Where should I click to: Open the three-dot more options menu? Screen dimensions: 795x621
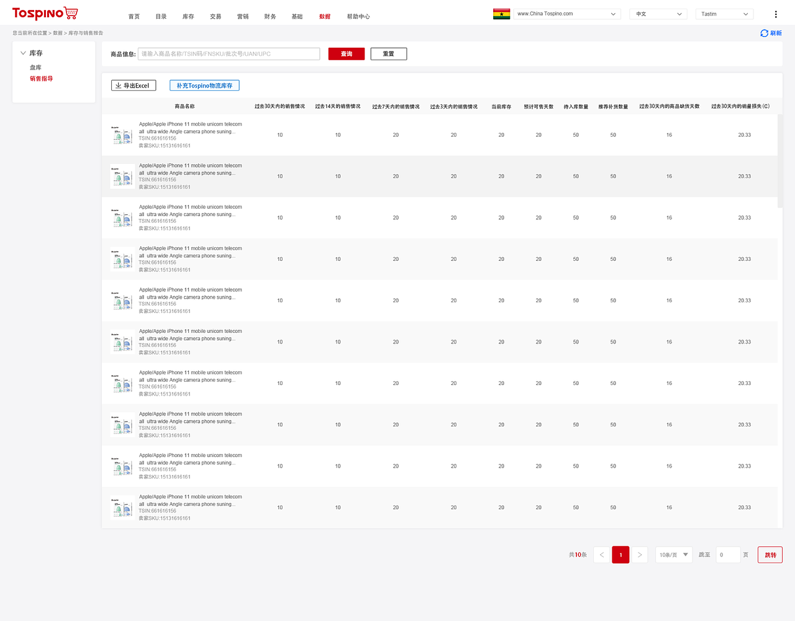(775, 14)
